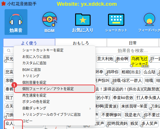
Task: Play the 来抓我呀~笨蛋 sound effect
Action: pos(134,106)
